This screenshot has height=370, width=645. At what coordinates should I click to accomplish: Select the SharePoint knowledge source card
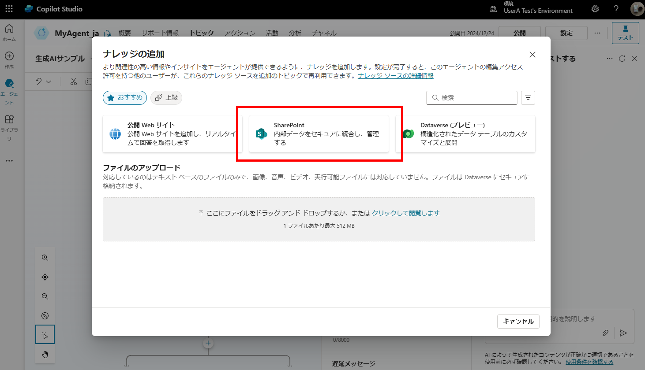coord(319,134)
